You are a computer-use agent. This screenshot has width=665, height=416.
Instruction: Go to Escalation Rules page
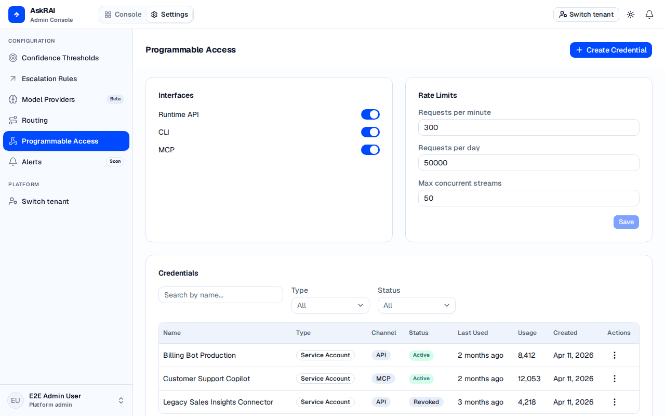66,79
